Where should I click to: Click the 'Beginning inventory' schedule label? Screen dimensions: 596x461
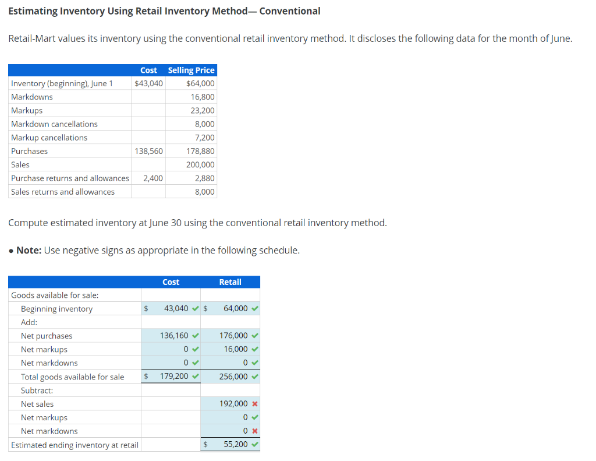56,309
